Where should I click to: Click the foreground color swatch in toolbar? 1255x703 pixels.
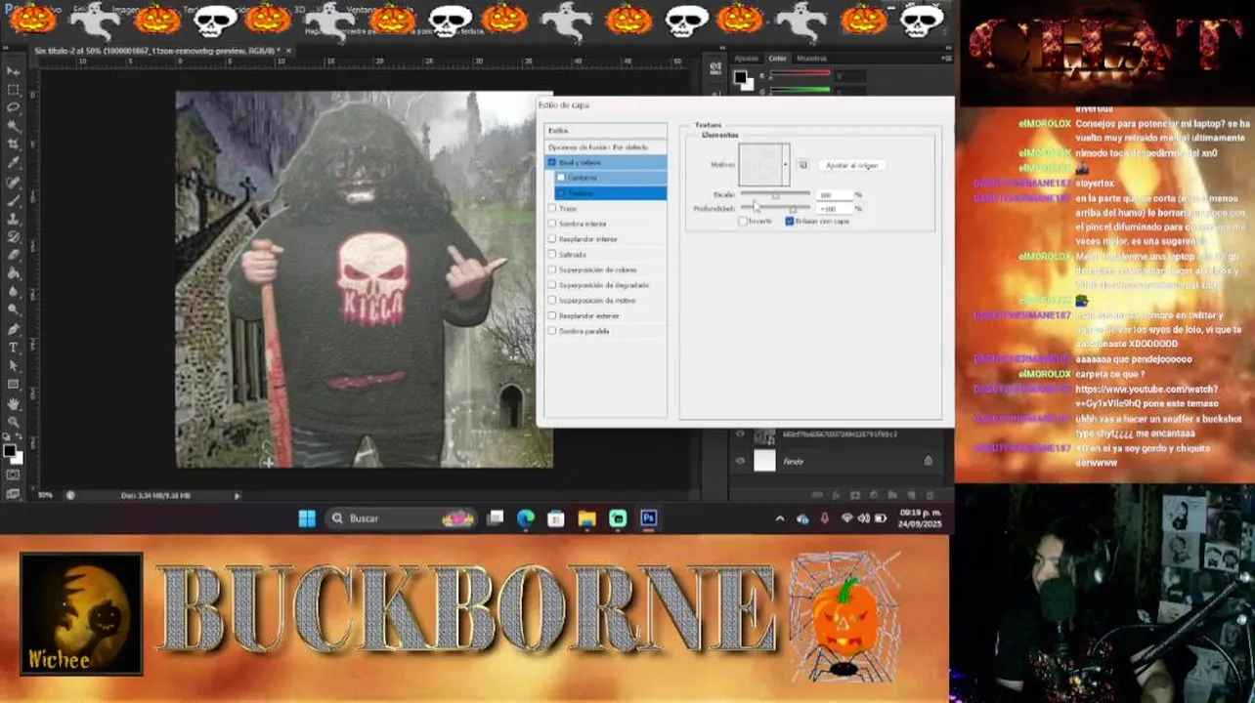(9, 449)
